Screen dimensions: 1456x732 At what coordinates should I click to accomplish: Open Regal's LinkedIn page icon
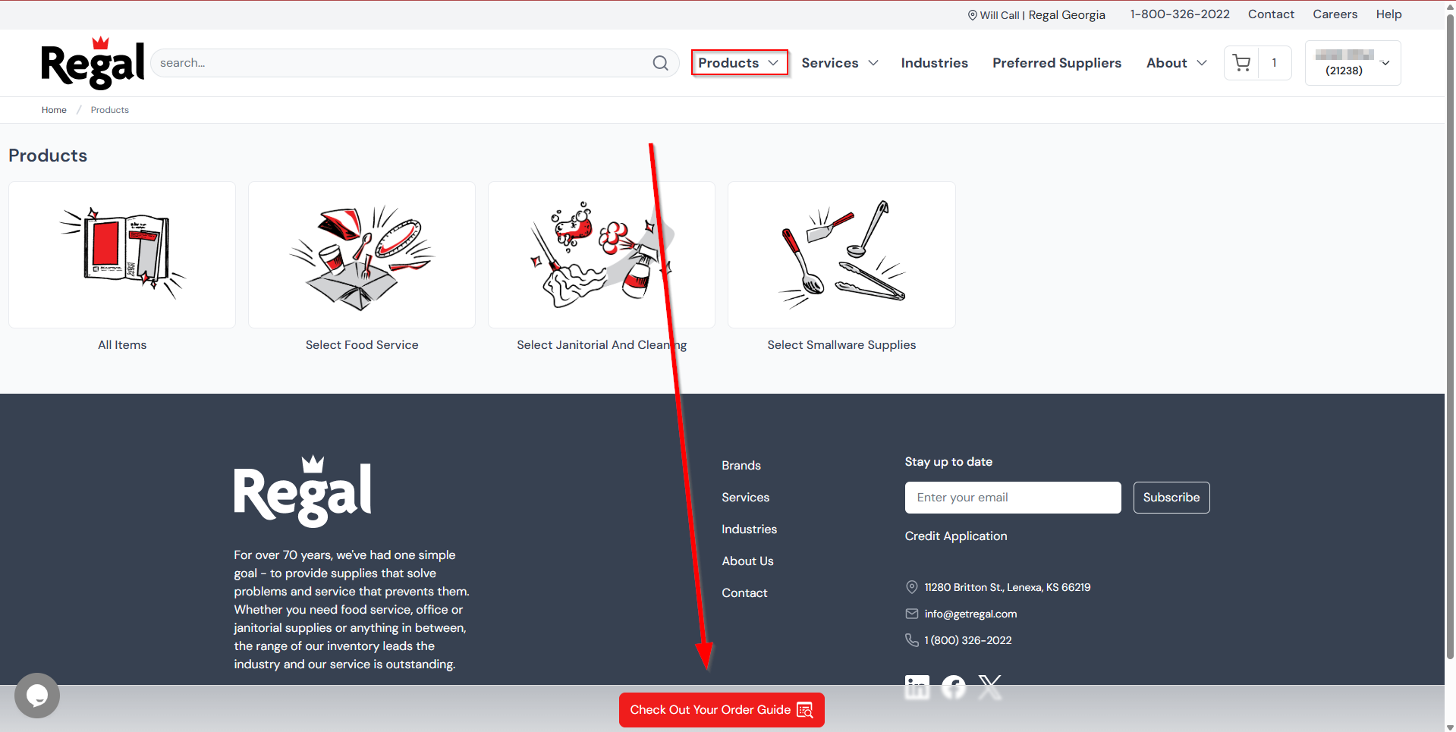click(917, 687)
